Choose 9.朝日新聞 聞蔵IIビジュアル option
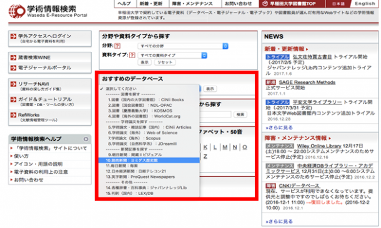The width and height of the screenshot is (381, 228). point(149,155)
